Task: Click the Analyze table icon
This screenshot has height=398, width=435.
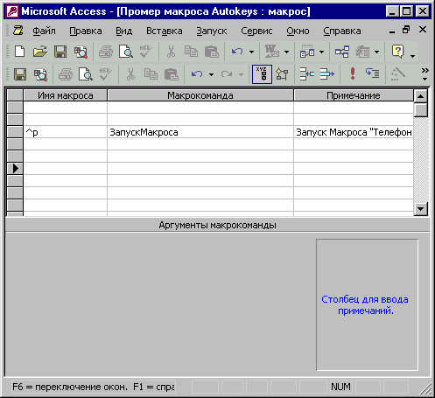Action: point(307,52)
